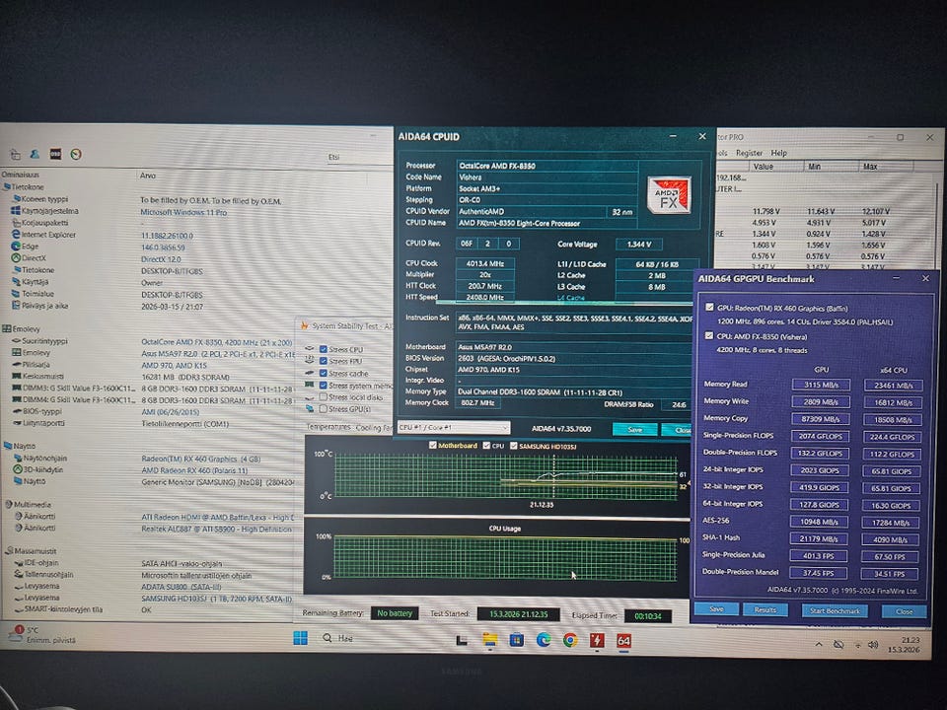
Task: Open Microsoft Store from the taskbar
Action: (516, 640)
